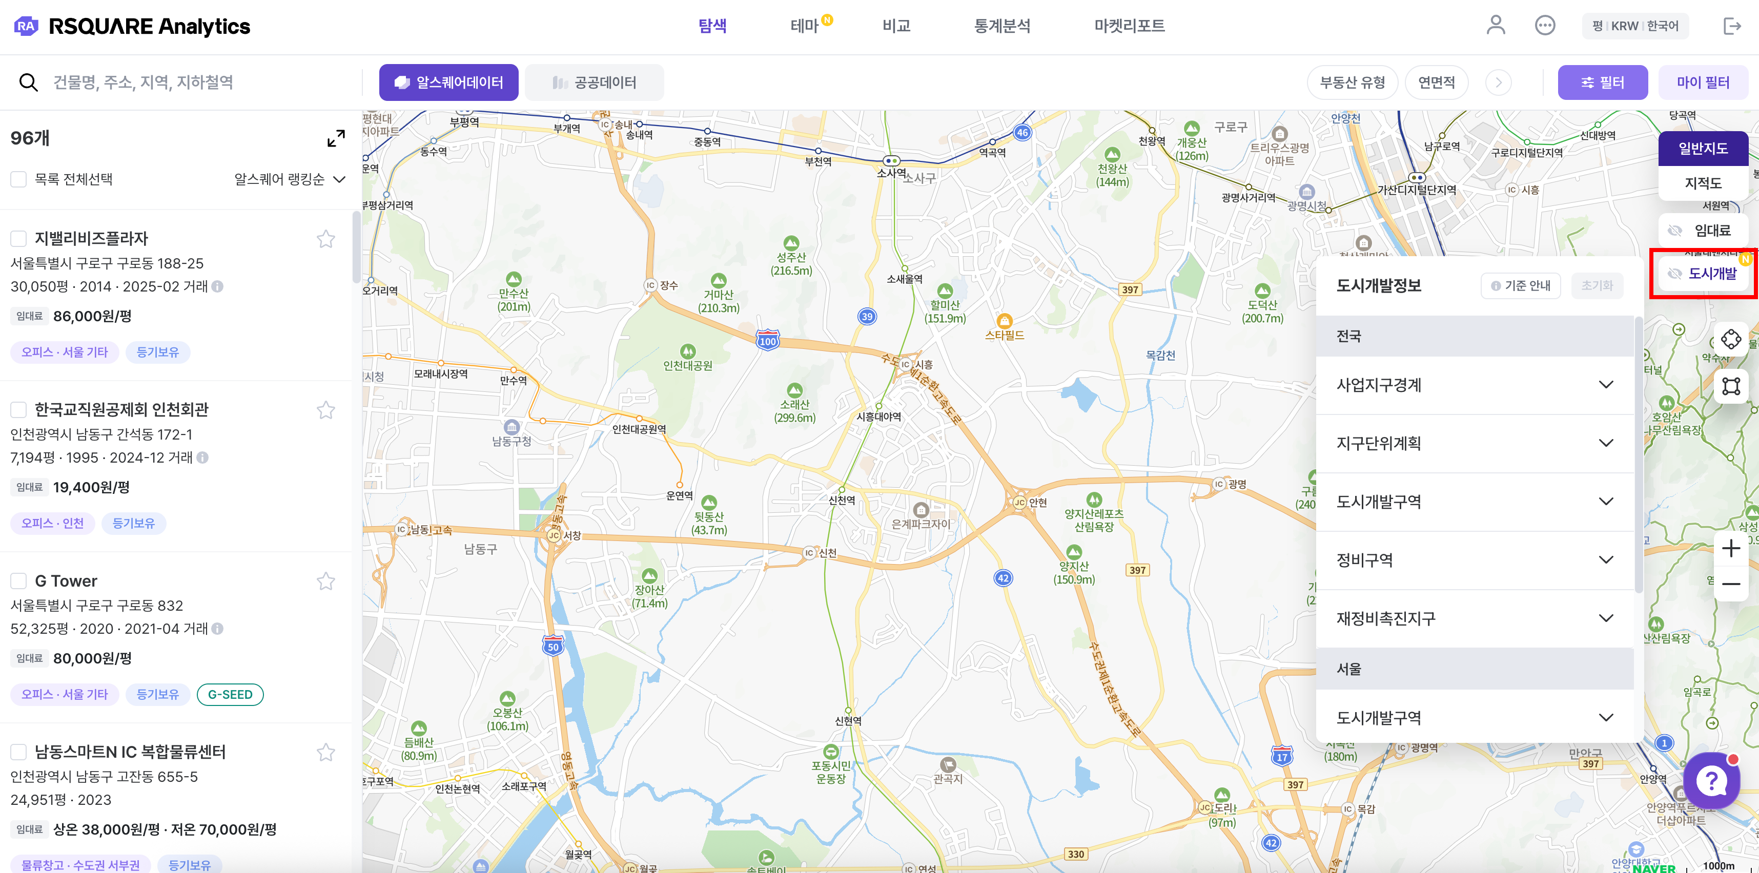Click the building search input field
This screenshot has height=873, width=1759.
point(198,82)
